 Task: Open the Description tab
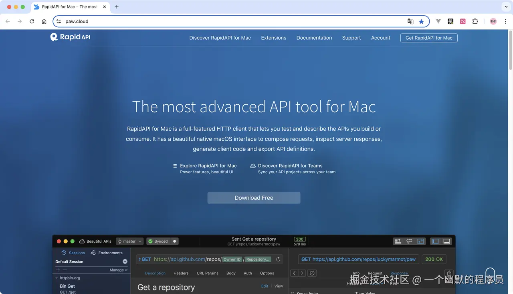coord(155,273)
